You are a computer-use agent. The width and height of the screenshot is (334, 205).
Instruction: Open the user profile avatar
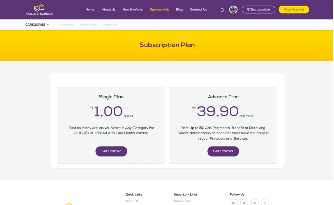coord(233,10)
